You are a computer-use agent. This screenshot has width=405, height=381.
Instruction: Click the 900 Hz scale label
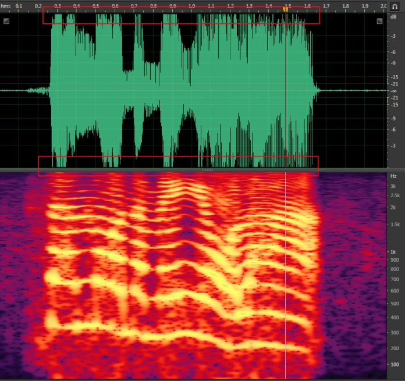tap(395, 260)
